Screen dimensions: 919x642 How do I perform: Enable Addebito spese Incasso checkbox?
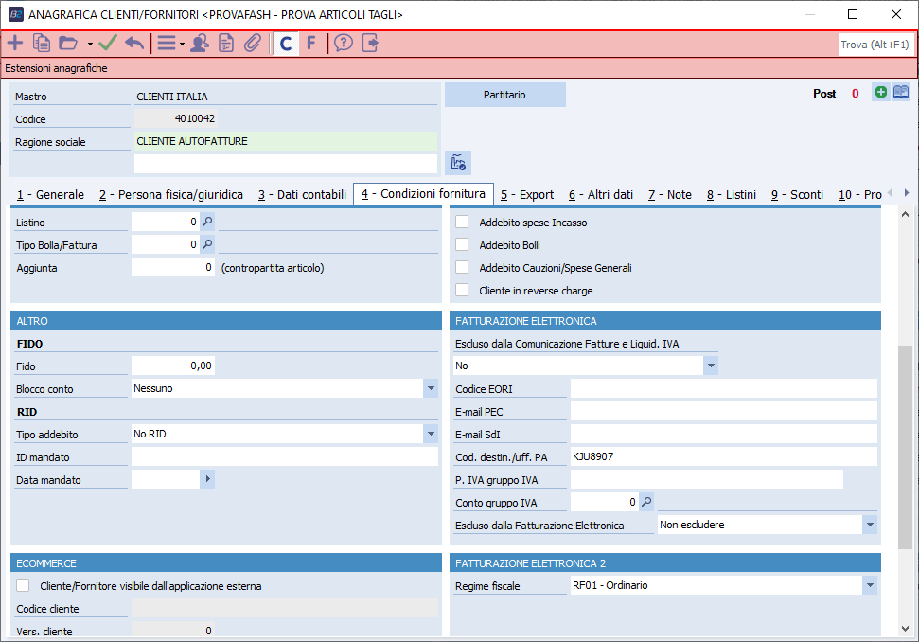[x=463, y=223]
